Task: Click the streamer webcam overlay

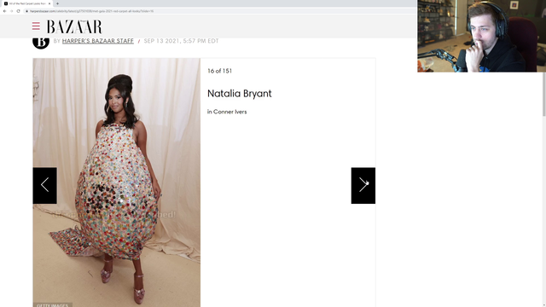Action: coord(481,36)
